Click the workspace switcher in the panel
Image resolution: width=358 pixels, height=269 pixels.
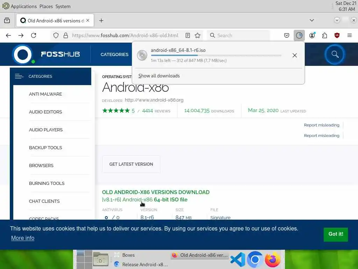point(84,260)
